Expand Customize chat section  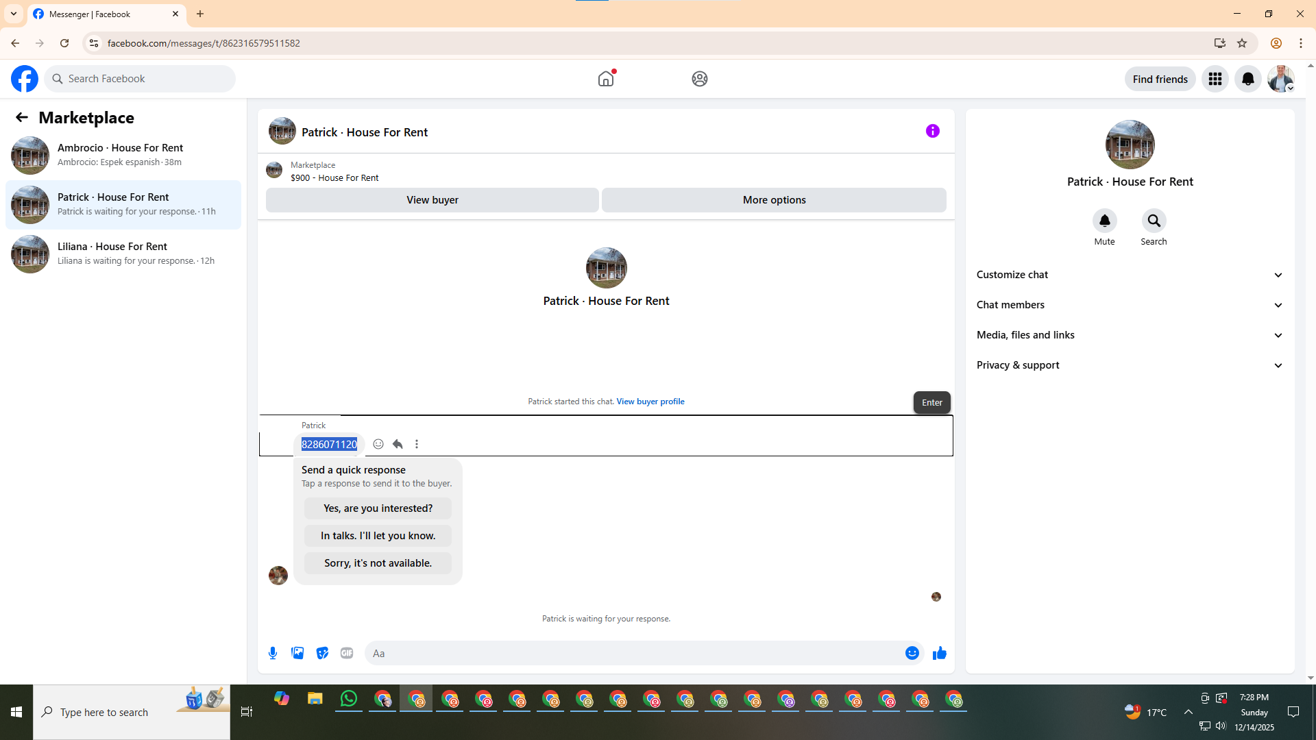[1130, 275]
